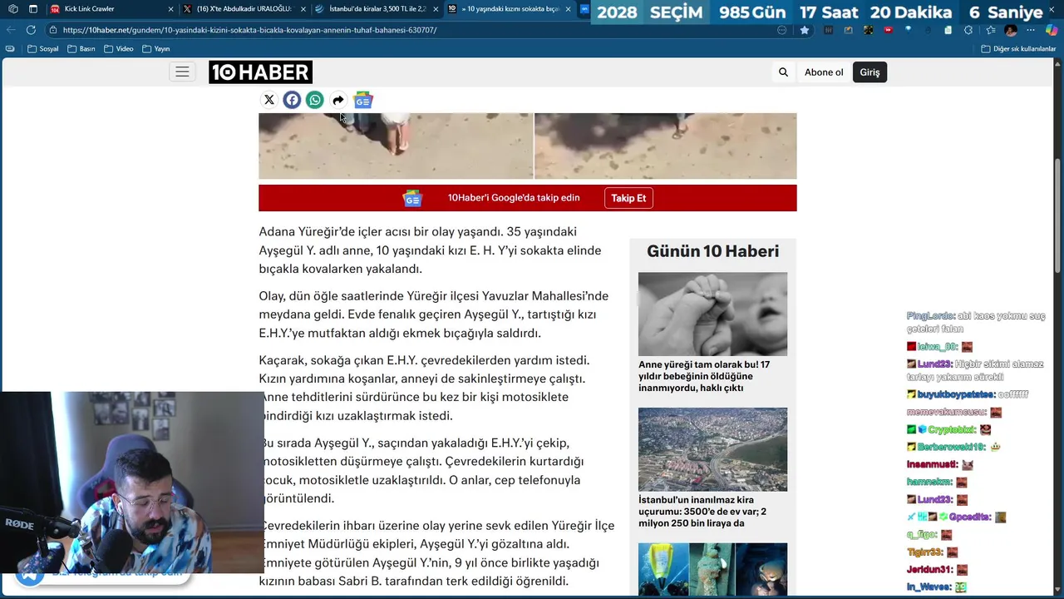The height and width of the screenshot is (599, 1064).
Task: Close the Kick Link Crawler tab
Action: 171,9
